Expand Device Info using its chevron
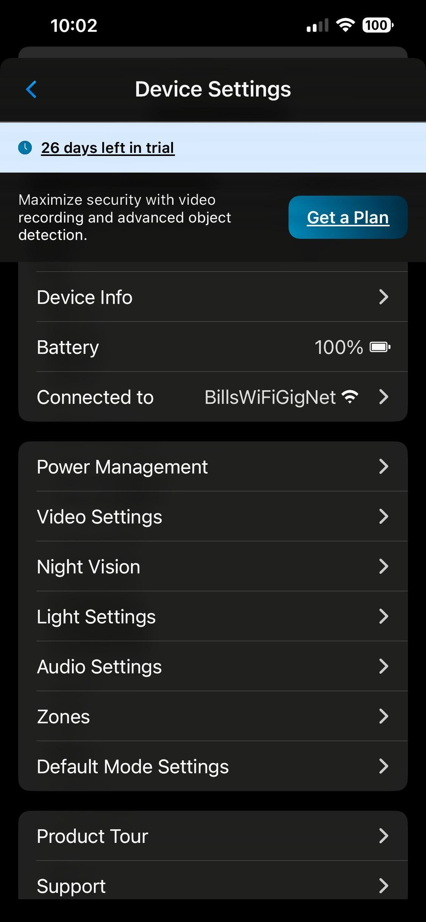 click(x=383, y=297)
